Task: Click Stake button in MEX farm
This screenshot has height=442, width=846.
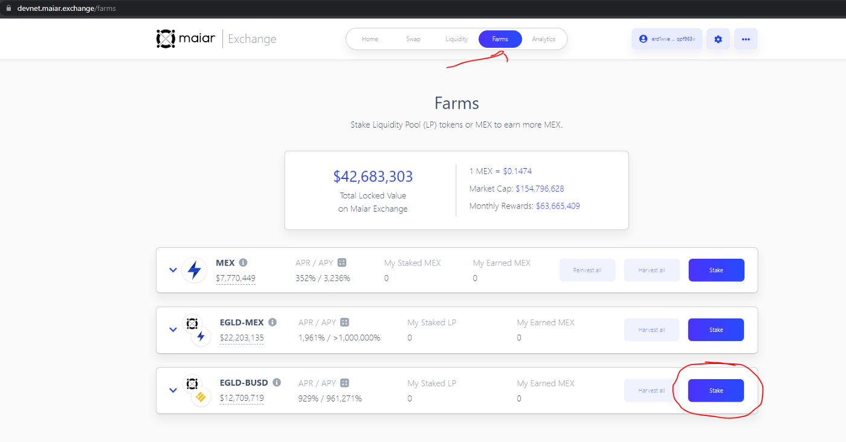Action: [x=716, y=270]
